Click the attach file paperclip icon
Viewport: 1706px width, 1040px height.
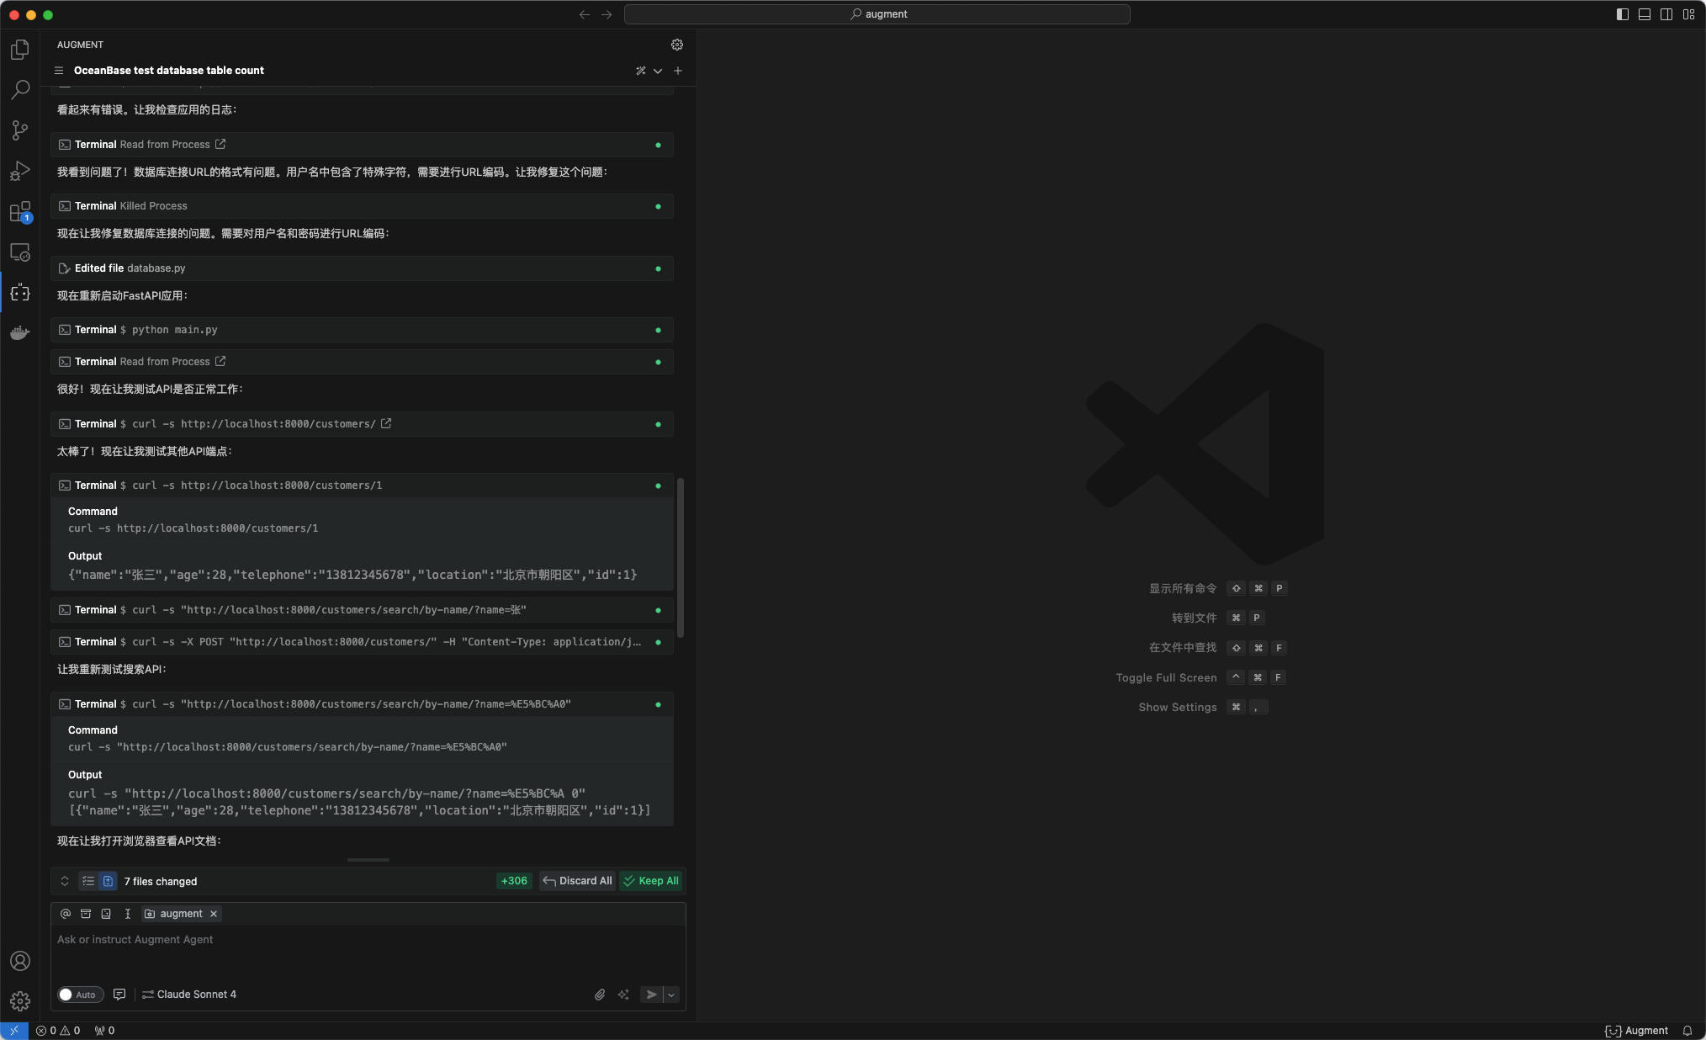[x=600, y=995]
